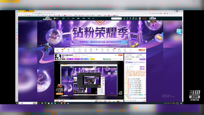Click the Douyu logo in the navigation bar
The width and height of the screenshot is (204, 115).
tap(56, 18)
